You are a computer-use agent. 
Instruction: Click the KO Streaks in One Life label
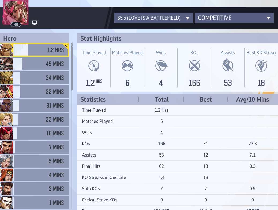click(x=104, y=177)
